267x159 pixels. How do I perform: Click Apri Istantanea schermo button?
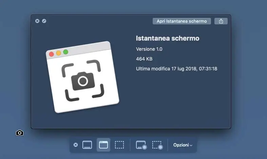pyautogui.click(x=182, y=21)
